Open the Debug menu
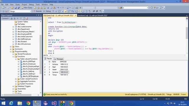The image size is (189, 106). pos(31,4)
